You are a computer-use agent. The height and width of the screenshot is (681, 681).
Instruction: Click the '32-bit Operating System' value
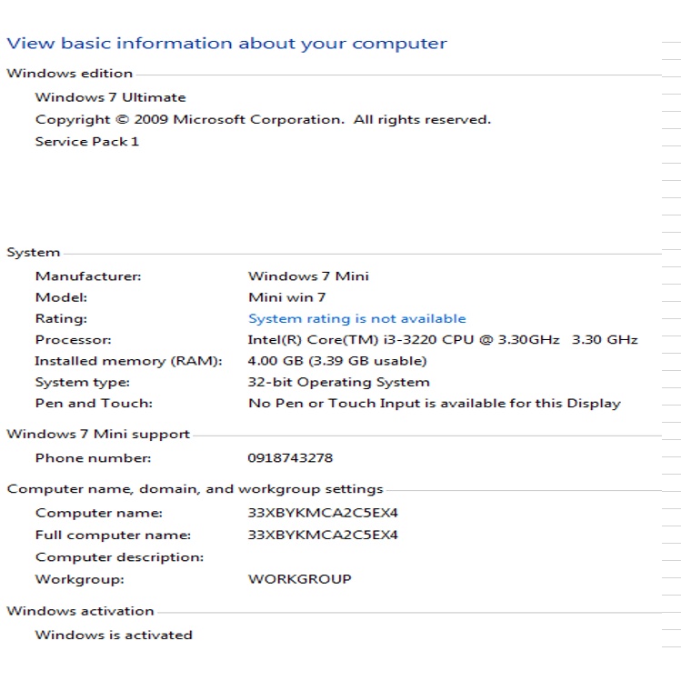[338, 382]
